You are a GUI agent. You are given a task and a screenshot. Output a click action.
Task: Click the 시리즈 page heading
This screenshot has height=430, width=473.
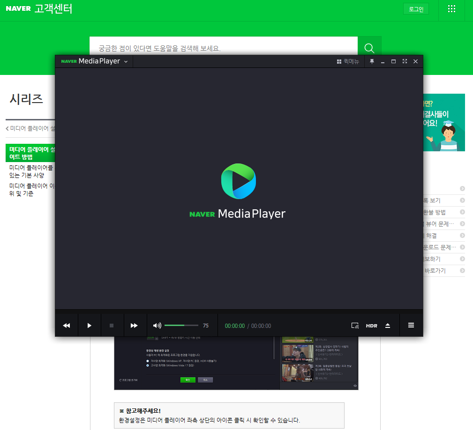[26, 99]
